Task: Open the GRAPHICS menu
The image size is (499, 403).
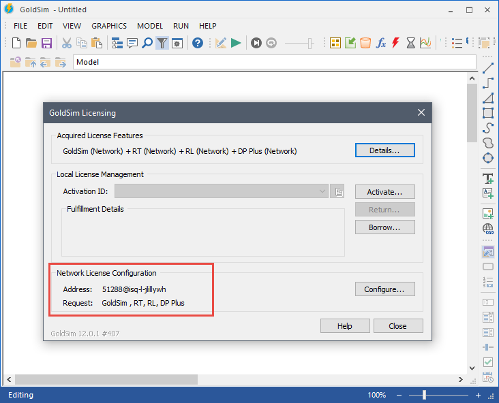Action: 109,26
